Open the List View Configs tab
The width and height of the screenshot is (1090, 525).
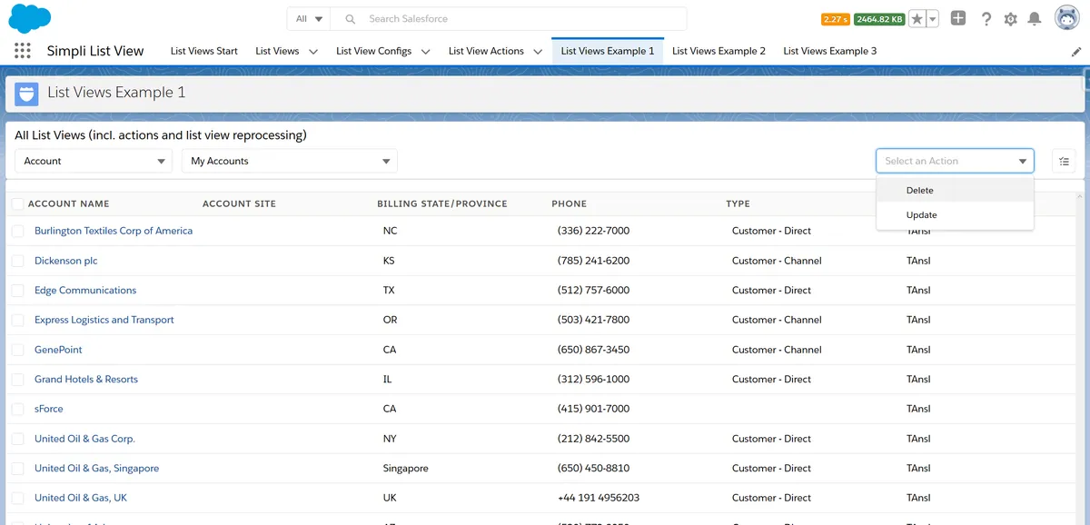373,51
